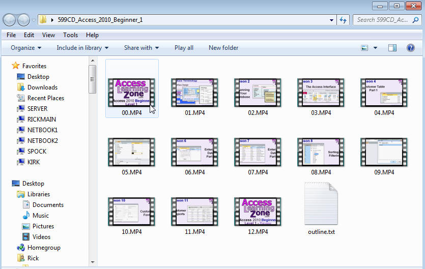Click the Change your view icon
Image resolution: width=425 pixels, height=269 pixels.
point(365,48)
